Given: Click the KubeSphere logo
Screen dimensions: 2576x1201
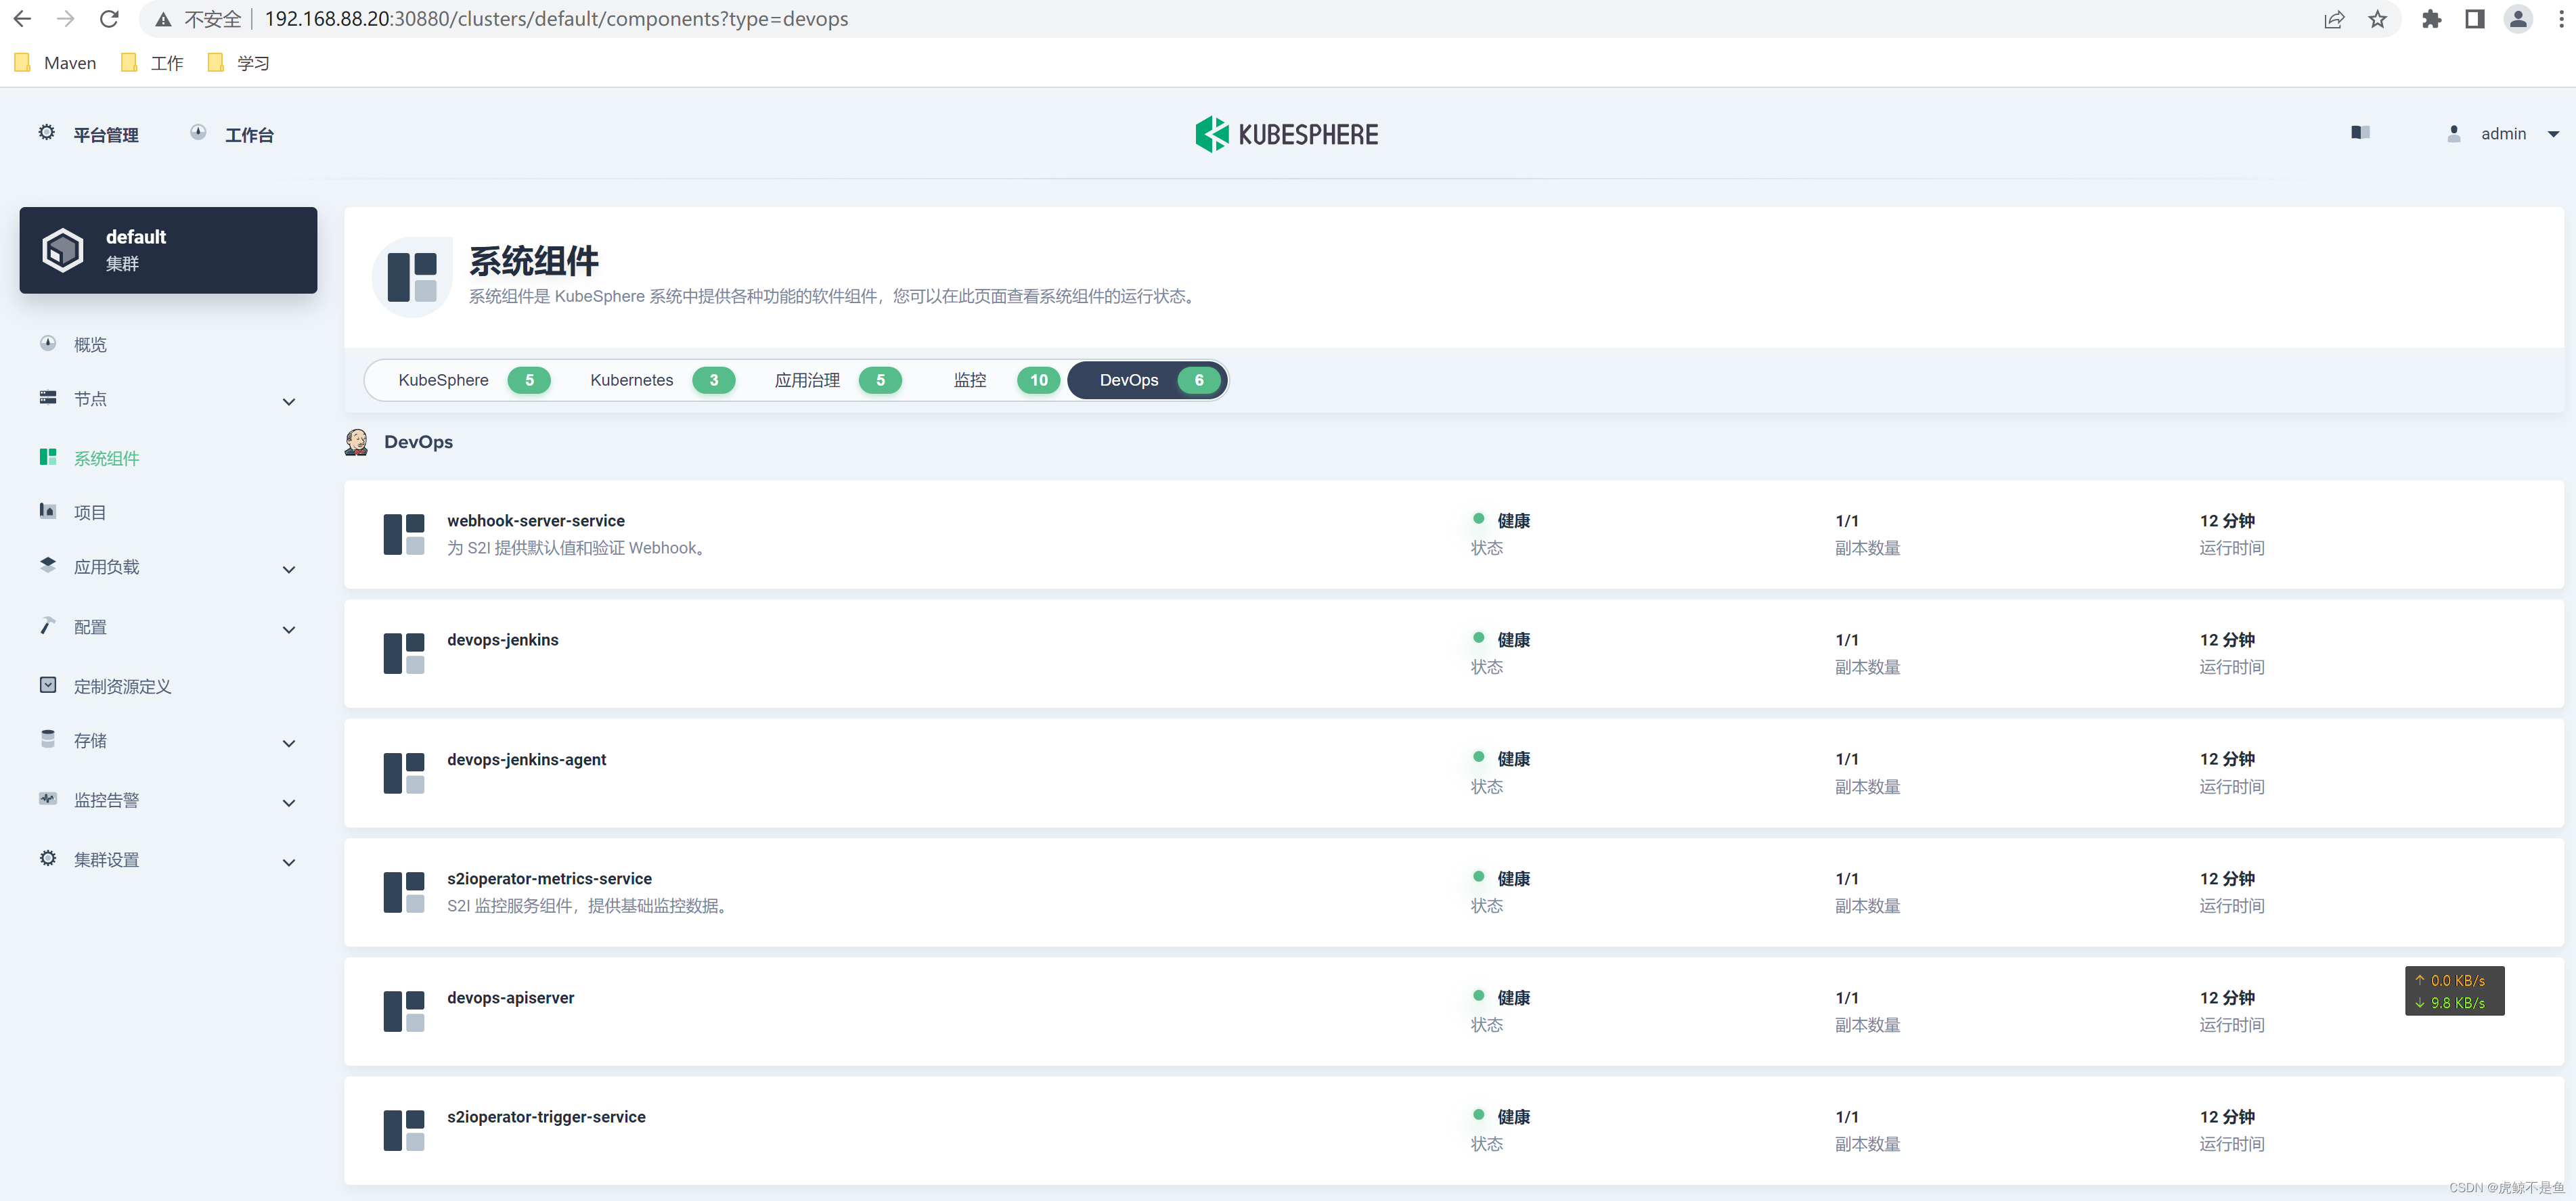Looking at the screenshot, I should pos(1287,134).
